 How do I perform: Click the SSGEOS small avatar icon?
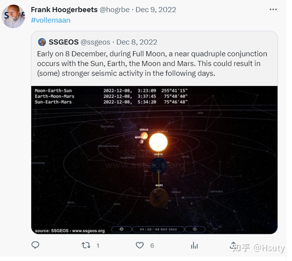pyautogui.click(x=42, y=42)
